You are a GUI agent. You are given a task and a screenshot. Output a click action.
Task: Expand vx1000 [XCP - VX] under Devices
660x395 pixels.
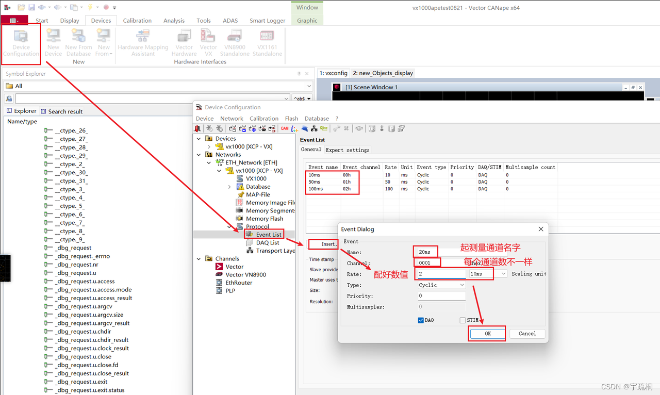point(209,146)
